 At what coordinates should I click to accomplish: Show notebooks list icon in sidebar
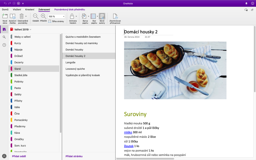(4, 29)
